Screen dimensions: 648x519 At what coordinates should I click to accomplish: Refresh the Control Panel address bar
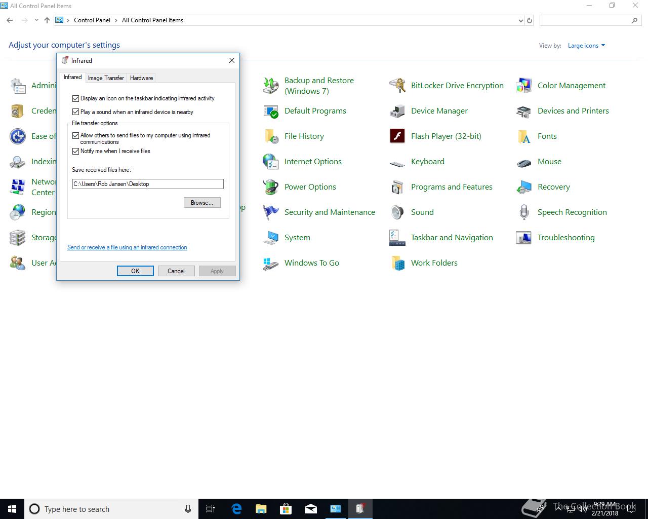[x=530, y=20]
